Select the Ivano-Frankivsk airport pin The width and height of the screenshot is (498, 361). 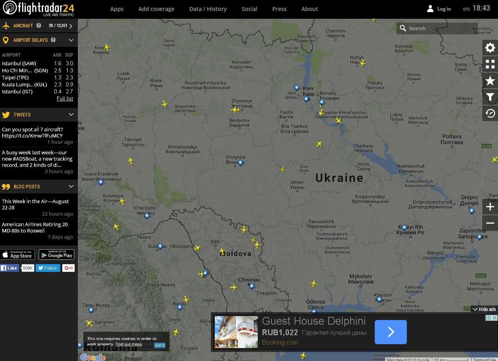(101, 182)
